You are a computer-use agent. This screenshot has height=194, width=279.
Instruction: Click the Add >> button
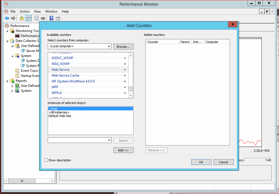(x=123, y=150)
